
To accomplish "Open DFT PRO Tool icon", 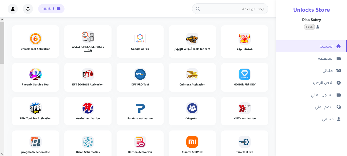I will click(140, 74).
